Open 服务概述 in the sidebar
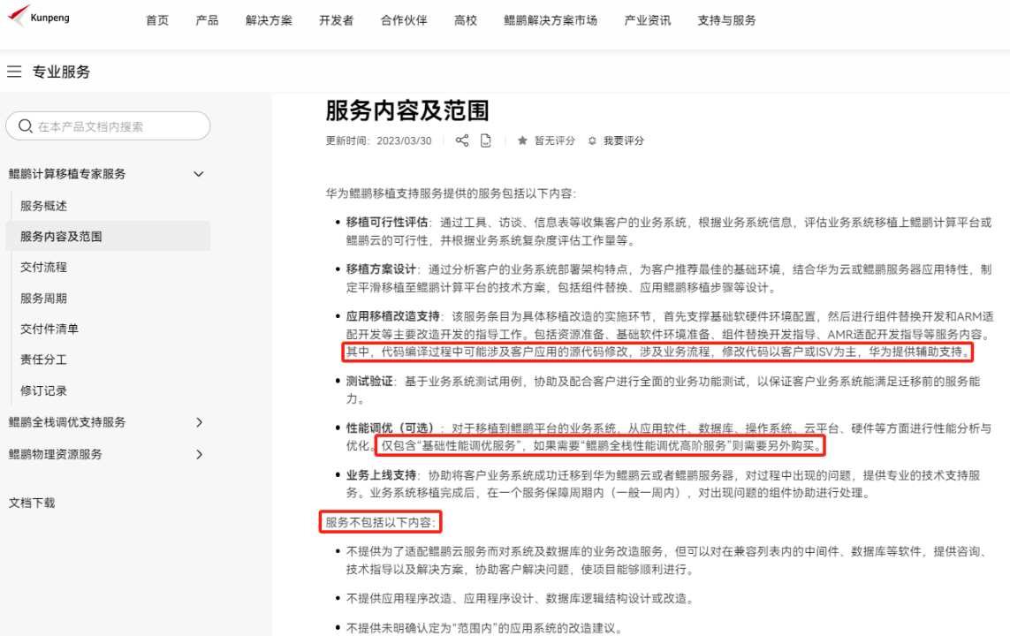The image size is (1010, 636). coord(44,206)
